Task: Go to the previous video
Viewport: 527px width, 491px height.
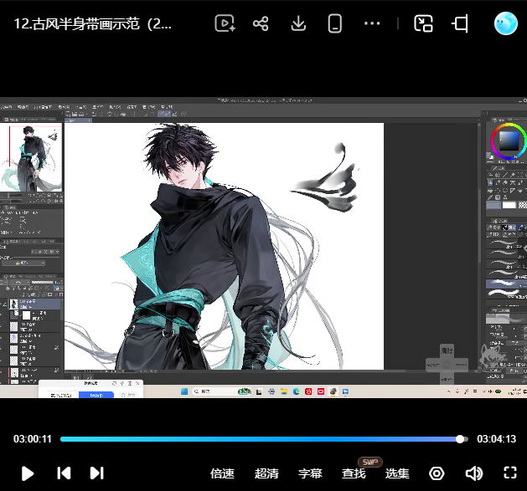Action: click(x=64, y=473)
